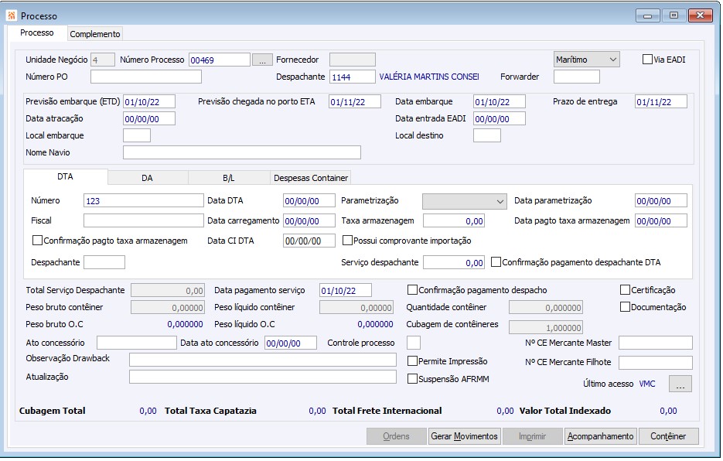This screenshot has height=461, width=723.
Task: Tick the Permite Impressão checkbox
Action: (x=413, y=361)
